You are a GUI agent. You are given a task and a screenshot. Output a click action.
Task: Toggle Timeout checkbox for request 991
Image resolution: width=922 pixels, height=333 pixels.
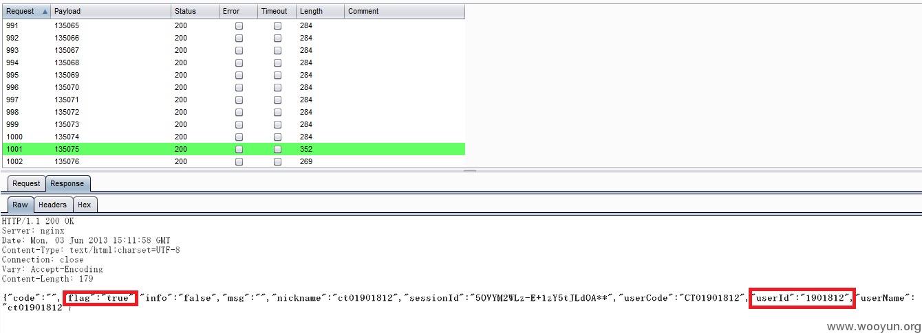[277, 25]
